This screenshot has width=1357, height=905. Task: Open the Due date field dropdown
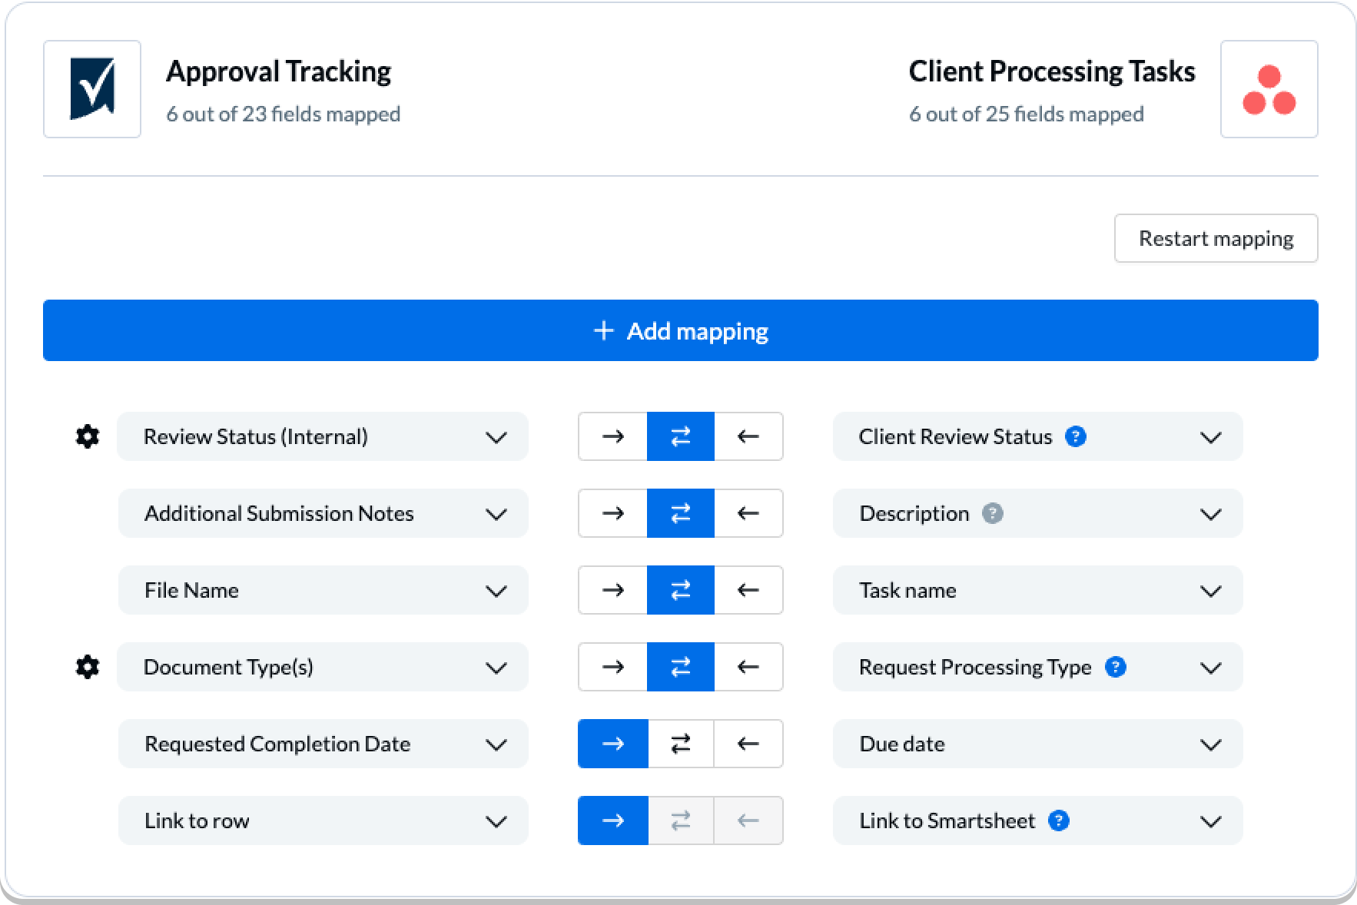[1037, 744]
